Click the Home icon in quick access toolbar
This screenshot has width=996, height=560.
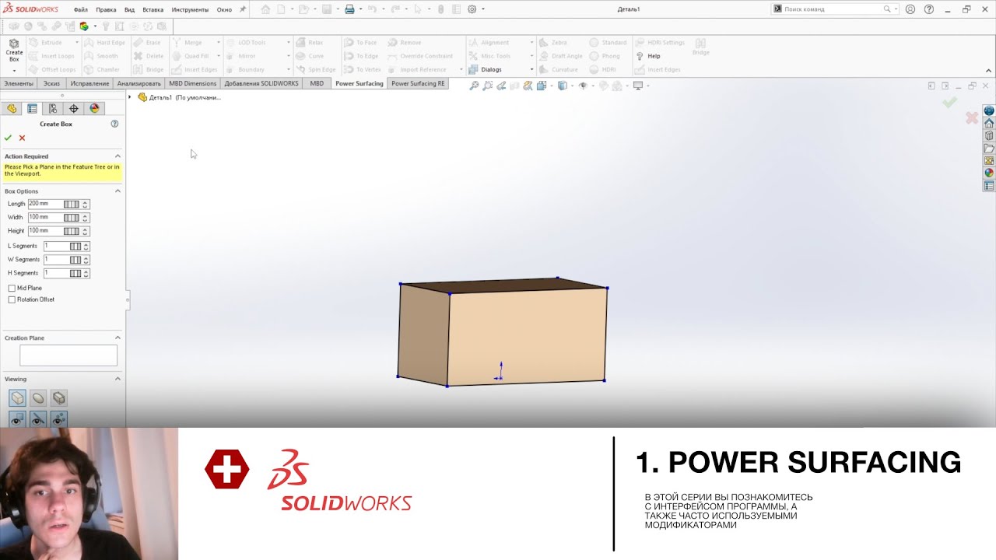[265, 9]
